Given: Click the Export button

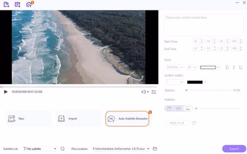Looking at the screenshot, I should 234,149.
